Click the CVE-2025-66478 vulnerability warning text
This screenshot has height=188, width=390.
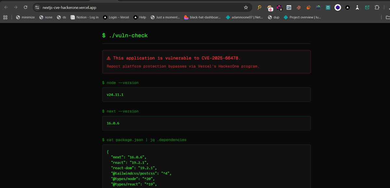pos(174,58)
